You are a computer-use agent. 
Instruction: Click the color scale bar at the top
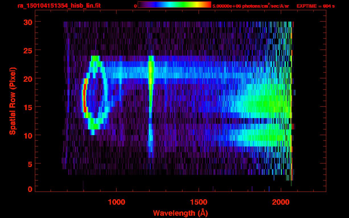coord(174,5)
